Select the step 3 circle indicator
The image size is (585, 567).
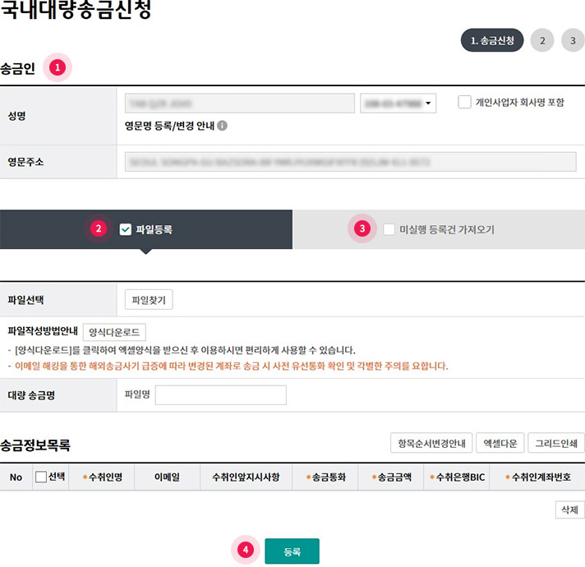[573, 40]
